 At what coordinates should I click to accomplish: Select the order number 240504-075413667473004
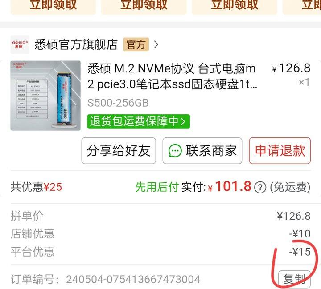133,279
